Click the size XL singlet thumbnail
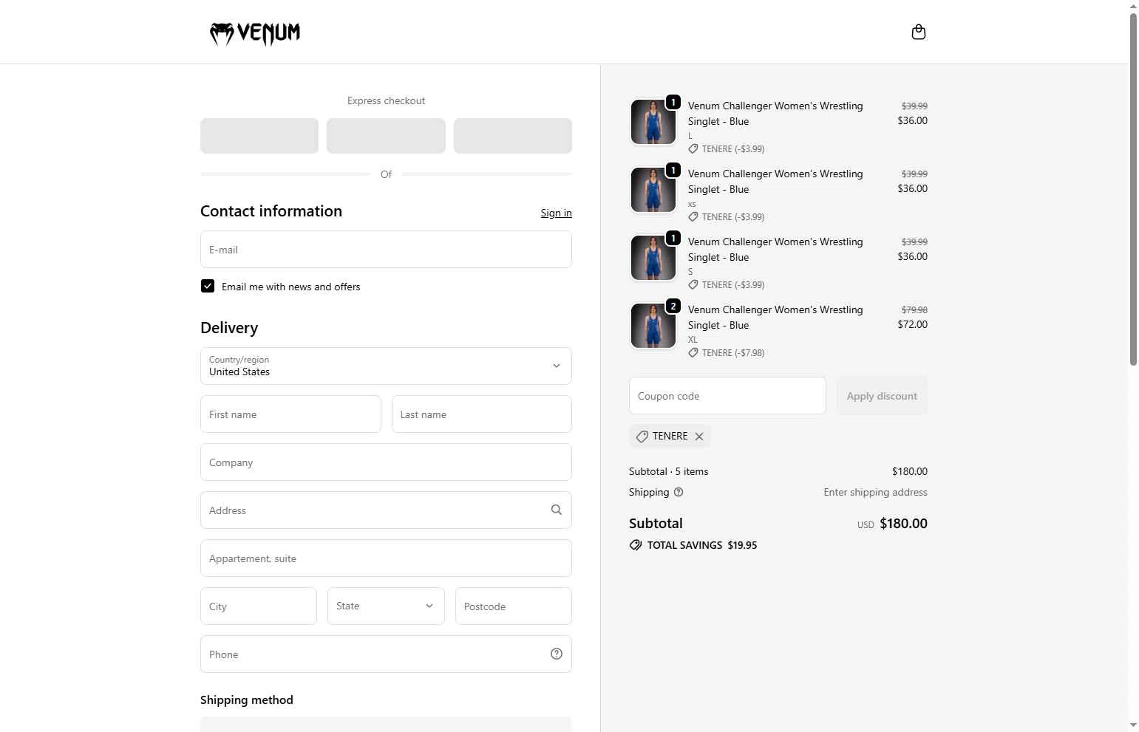This screenshot has height=732, width=1139. [x=653, y=326]
